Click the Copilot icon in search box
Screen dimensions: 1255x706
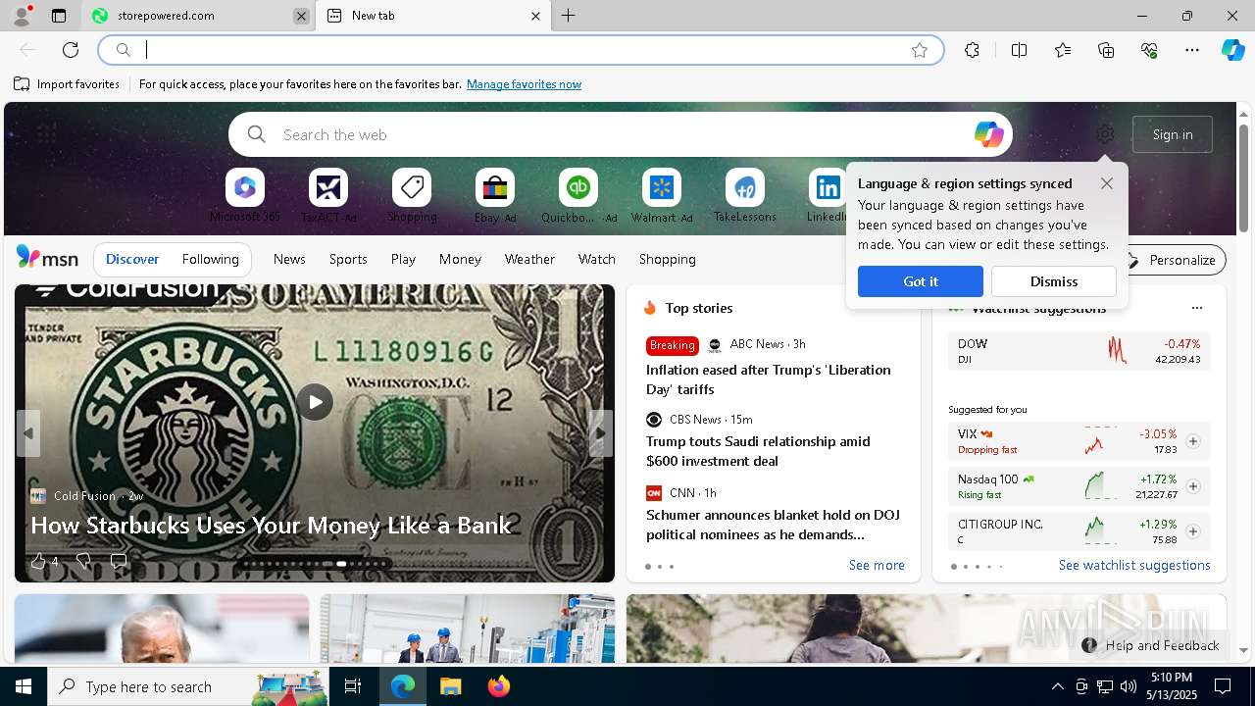coord(988,134)
